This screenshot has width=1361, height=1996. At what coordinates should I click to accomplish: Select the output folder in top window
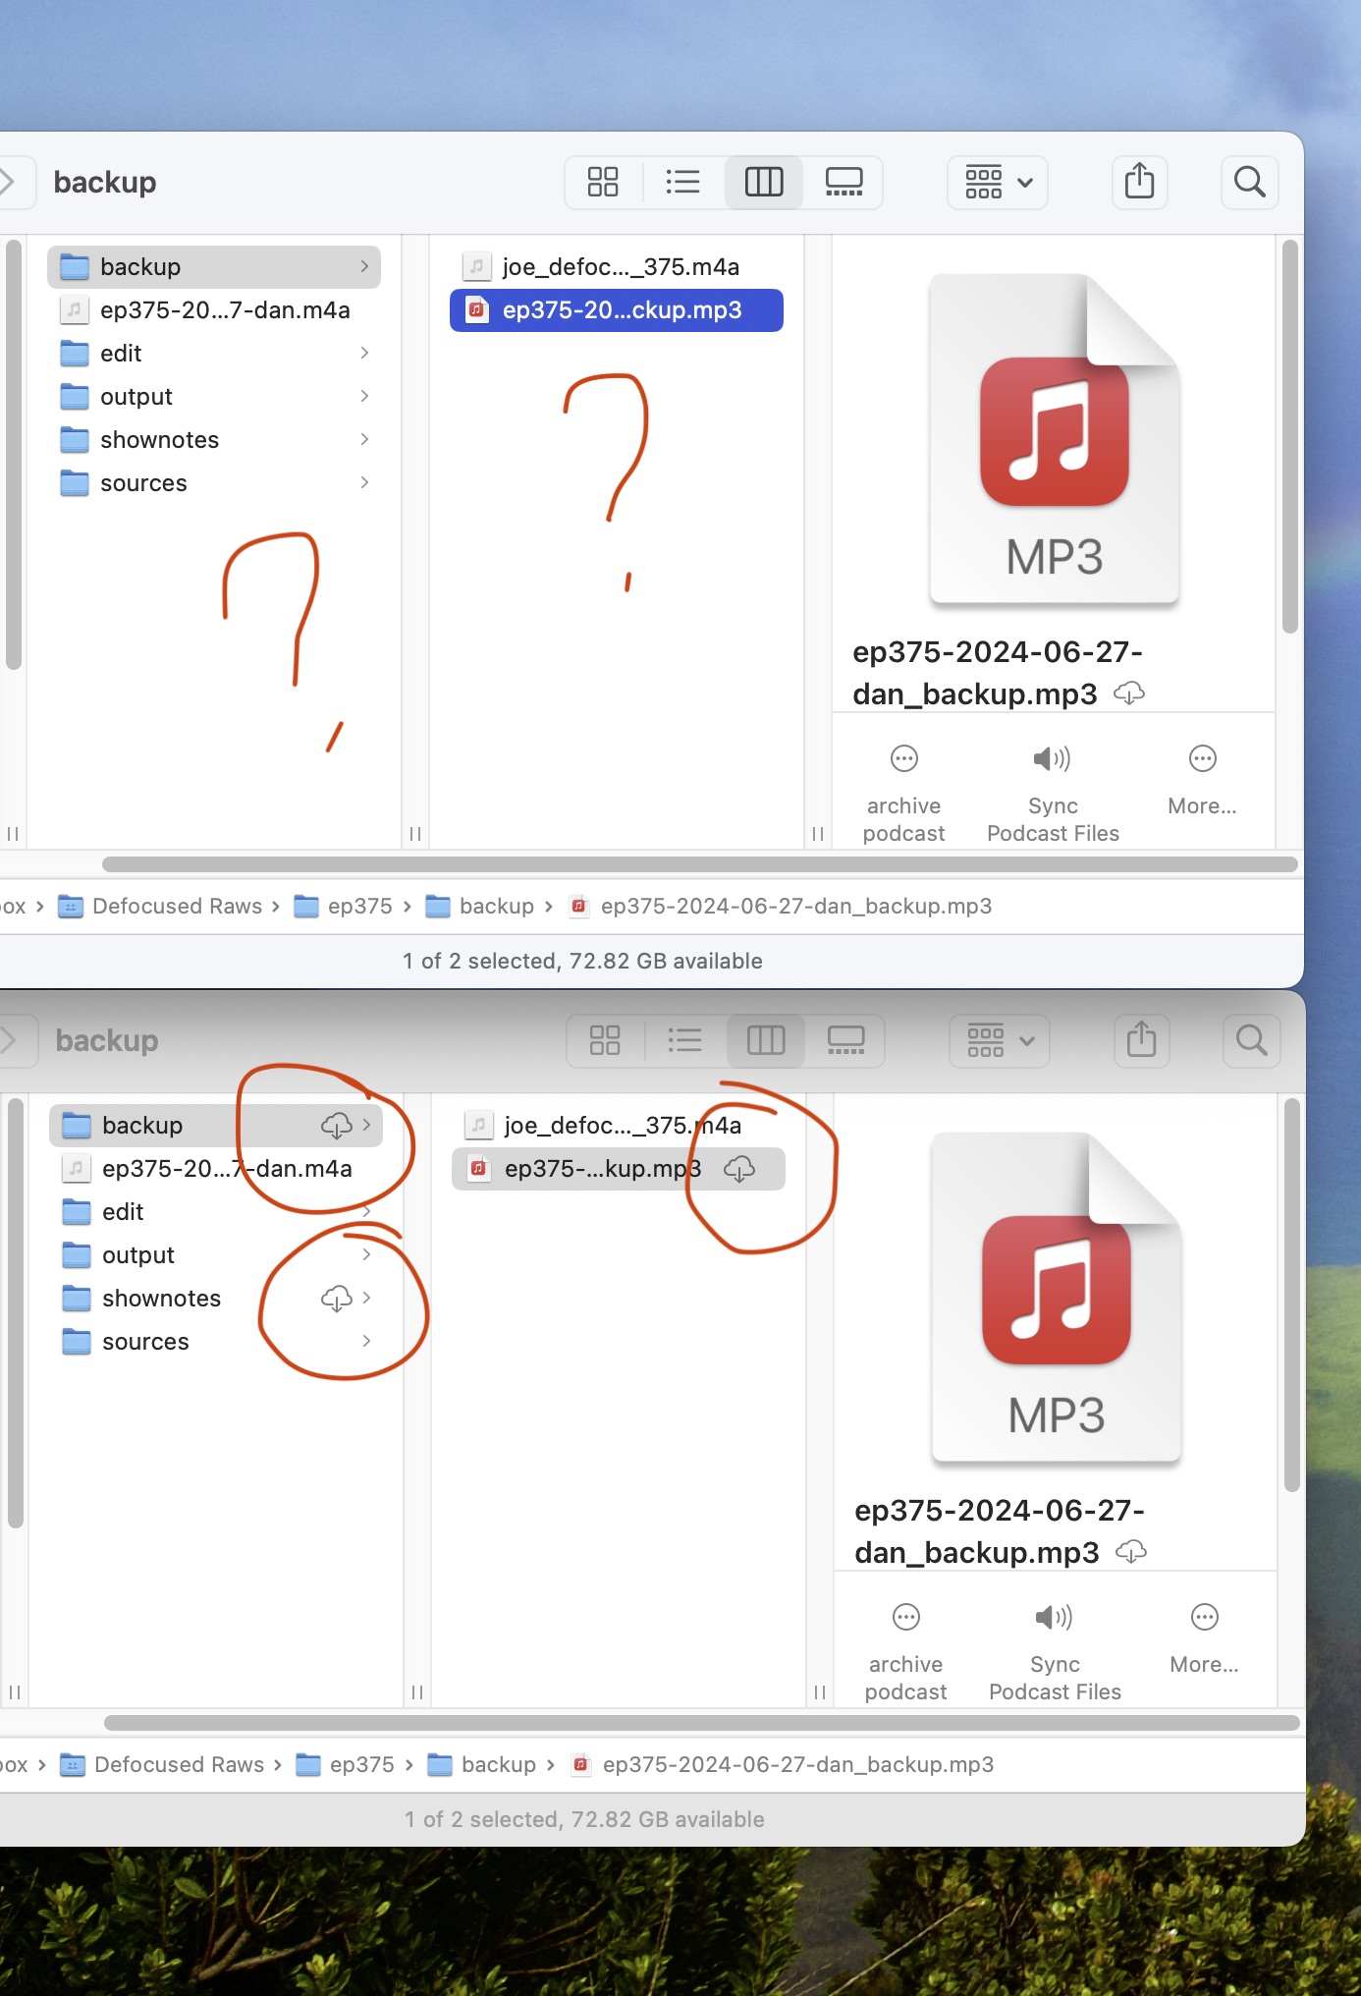214,397
